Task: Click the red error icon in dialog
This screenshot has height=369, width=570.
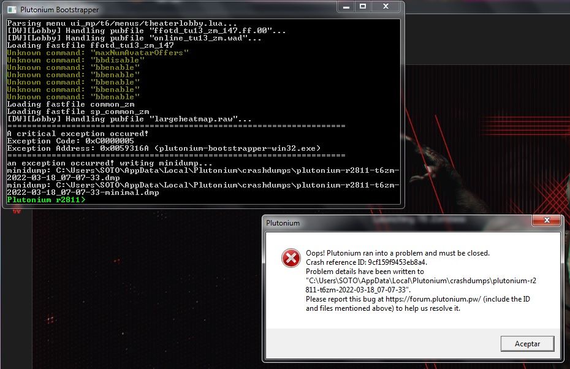Action: pyautogui.click(x=291, y=258)
